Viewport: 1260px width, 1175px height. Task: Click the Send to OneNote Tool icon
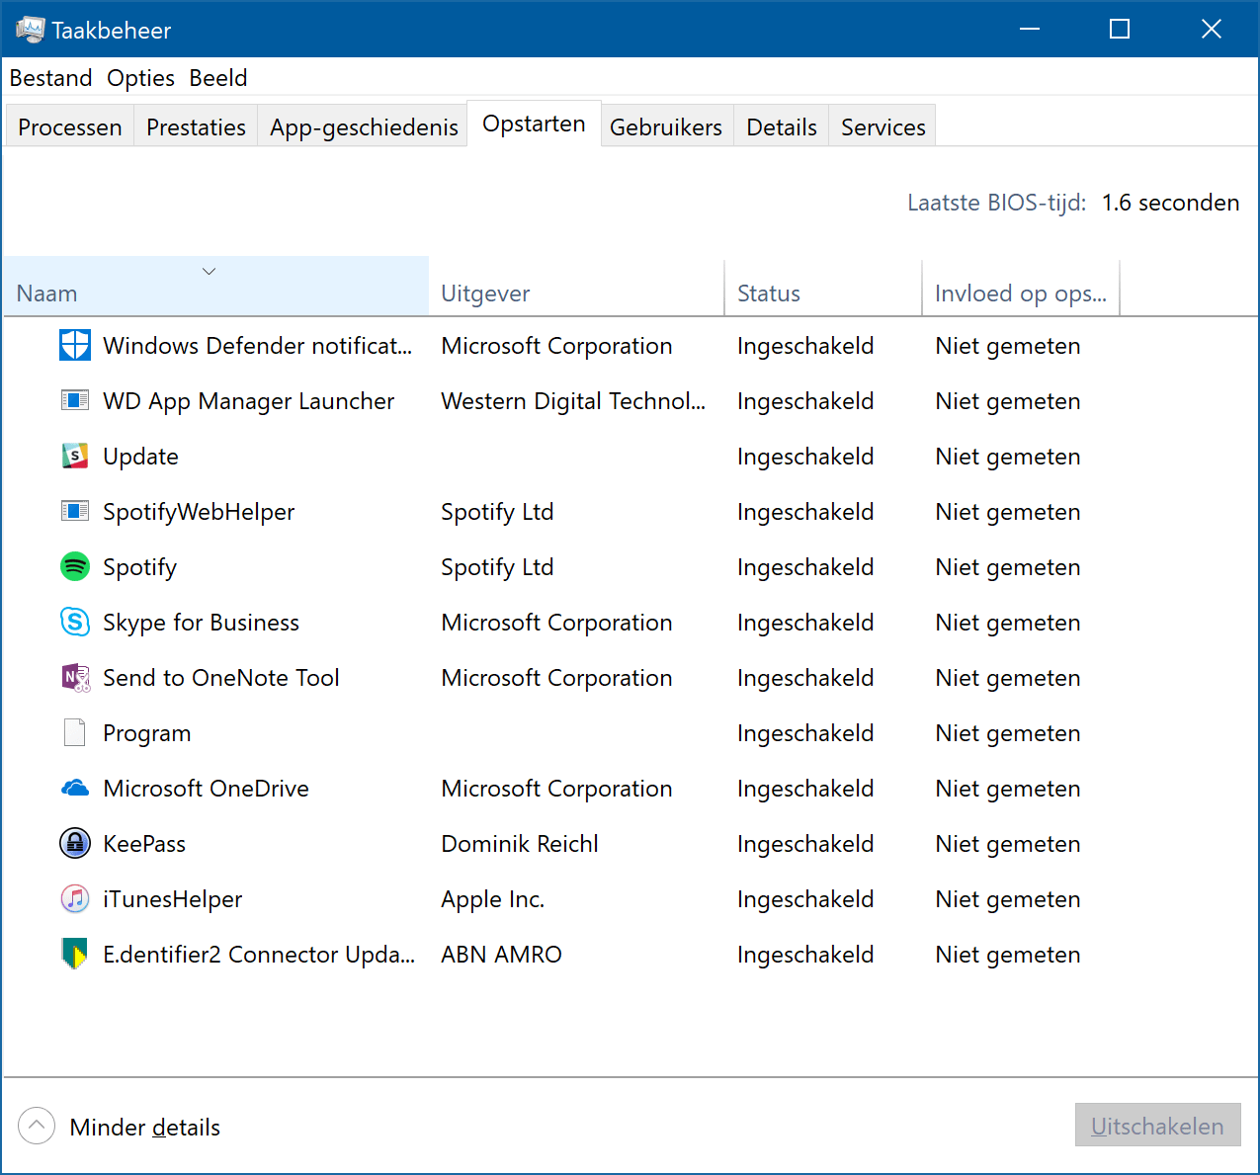(x=75, y=677)
